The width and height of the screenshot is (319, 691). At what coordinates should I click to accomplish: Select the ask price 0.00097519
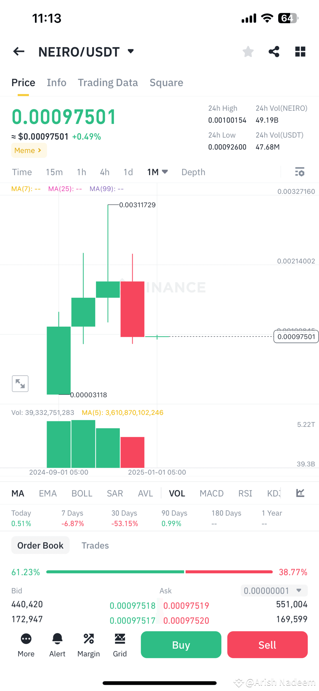(186, 606)
